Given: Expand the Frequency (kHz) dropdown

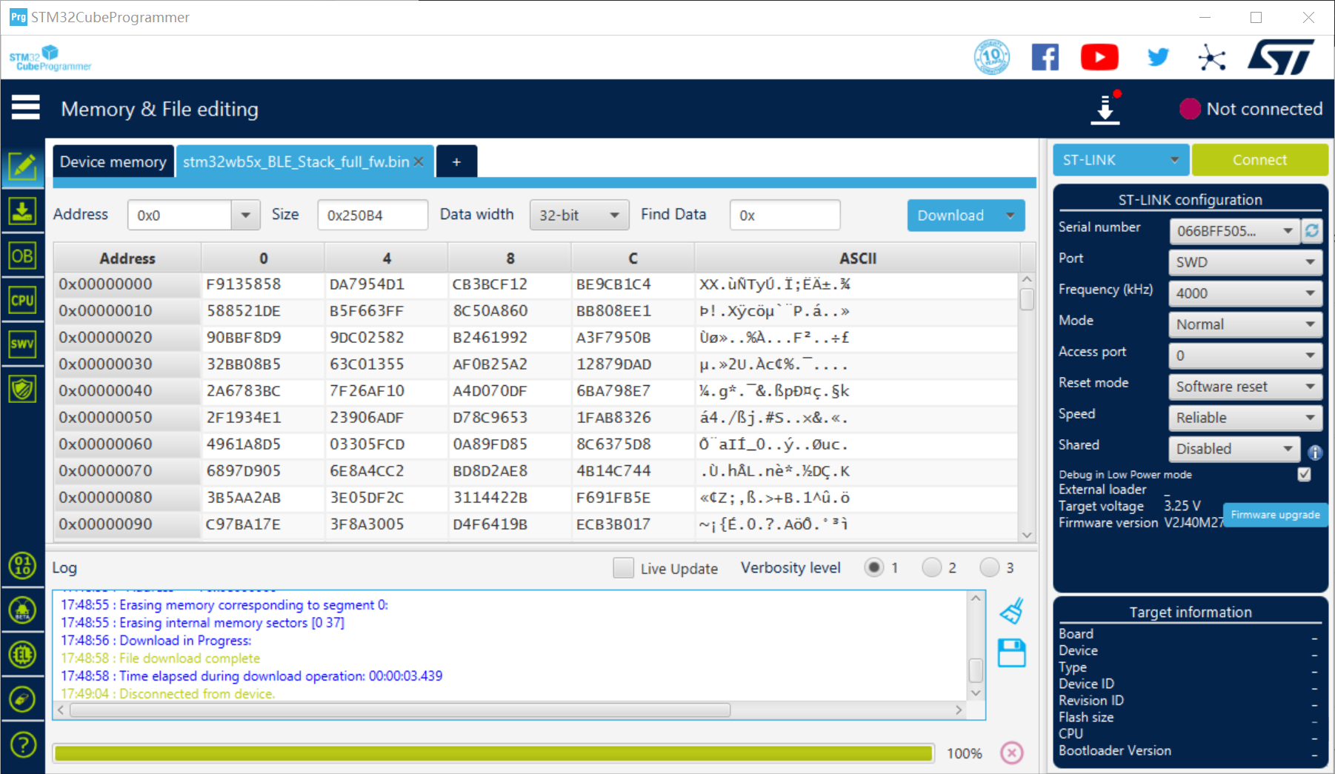Looking at the screenshot, I should (x=1245, y=293).
